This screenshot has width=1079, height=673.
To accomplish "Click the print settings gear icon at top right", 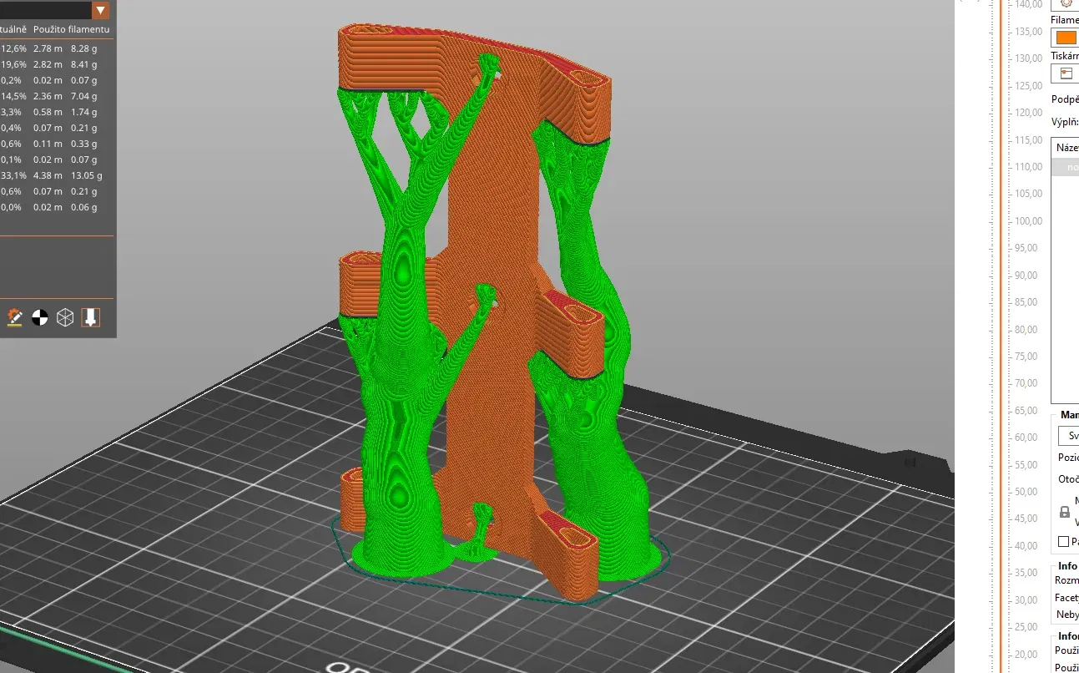I will click(x=1066, y=3).
